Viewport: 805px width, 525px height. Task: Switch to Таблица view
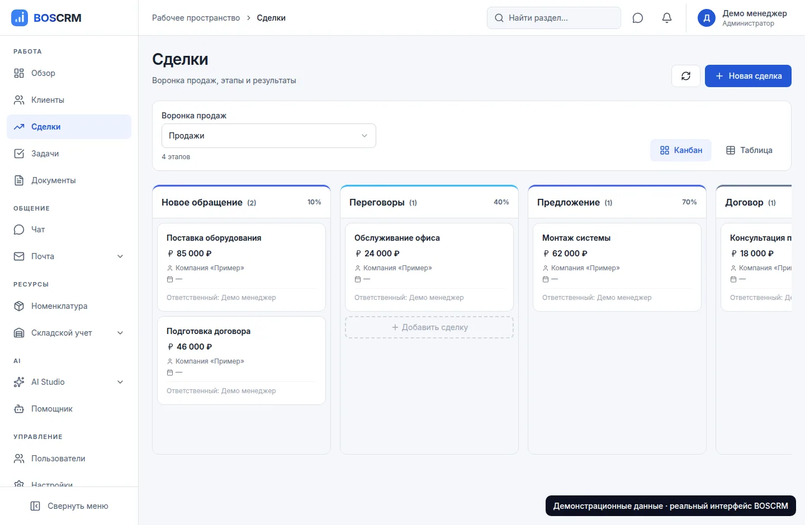point(749,150)
